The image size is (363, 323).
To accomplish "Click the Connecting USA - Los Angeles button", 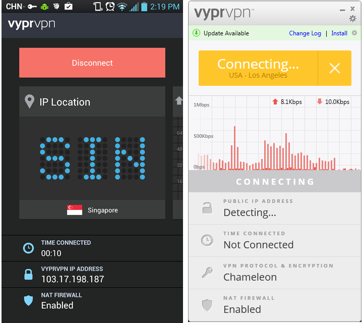I will coord(258,68).
